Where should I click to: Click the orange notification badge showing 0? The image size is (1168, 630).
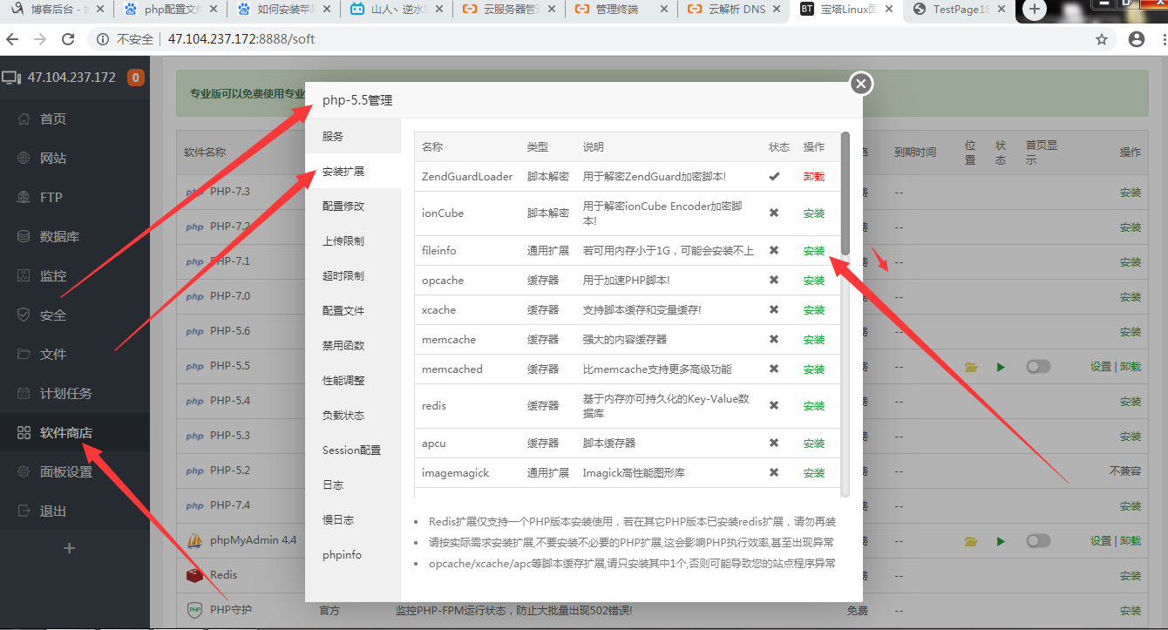[x=135, y=78]
